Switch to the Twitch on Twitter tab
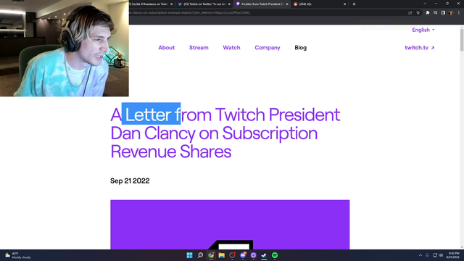Image resolution: width=464 pixels, height=261 pixels. (204, 4)
